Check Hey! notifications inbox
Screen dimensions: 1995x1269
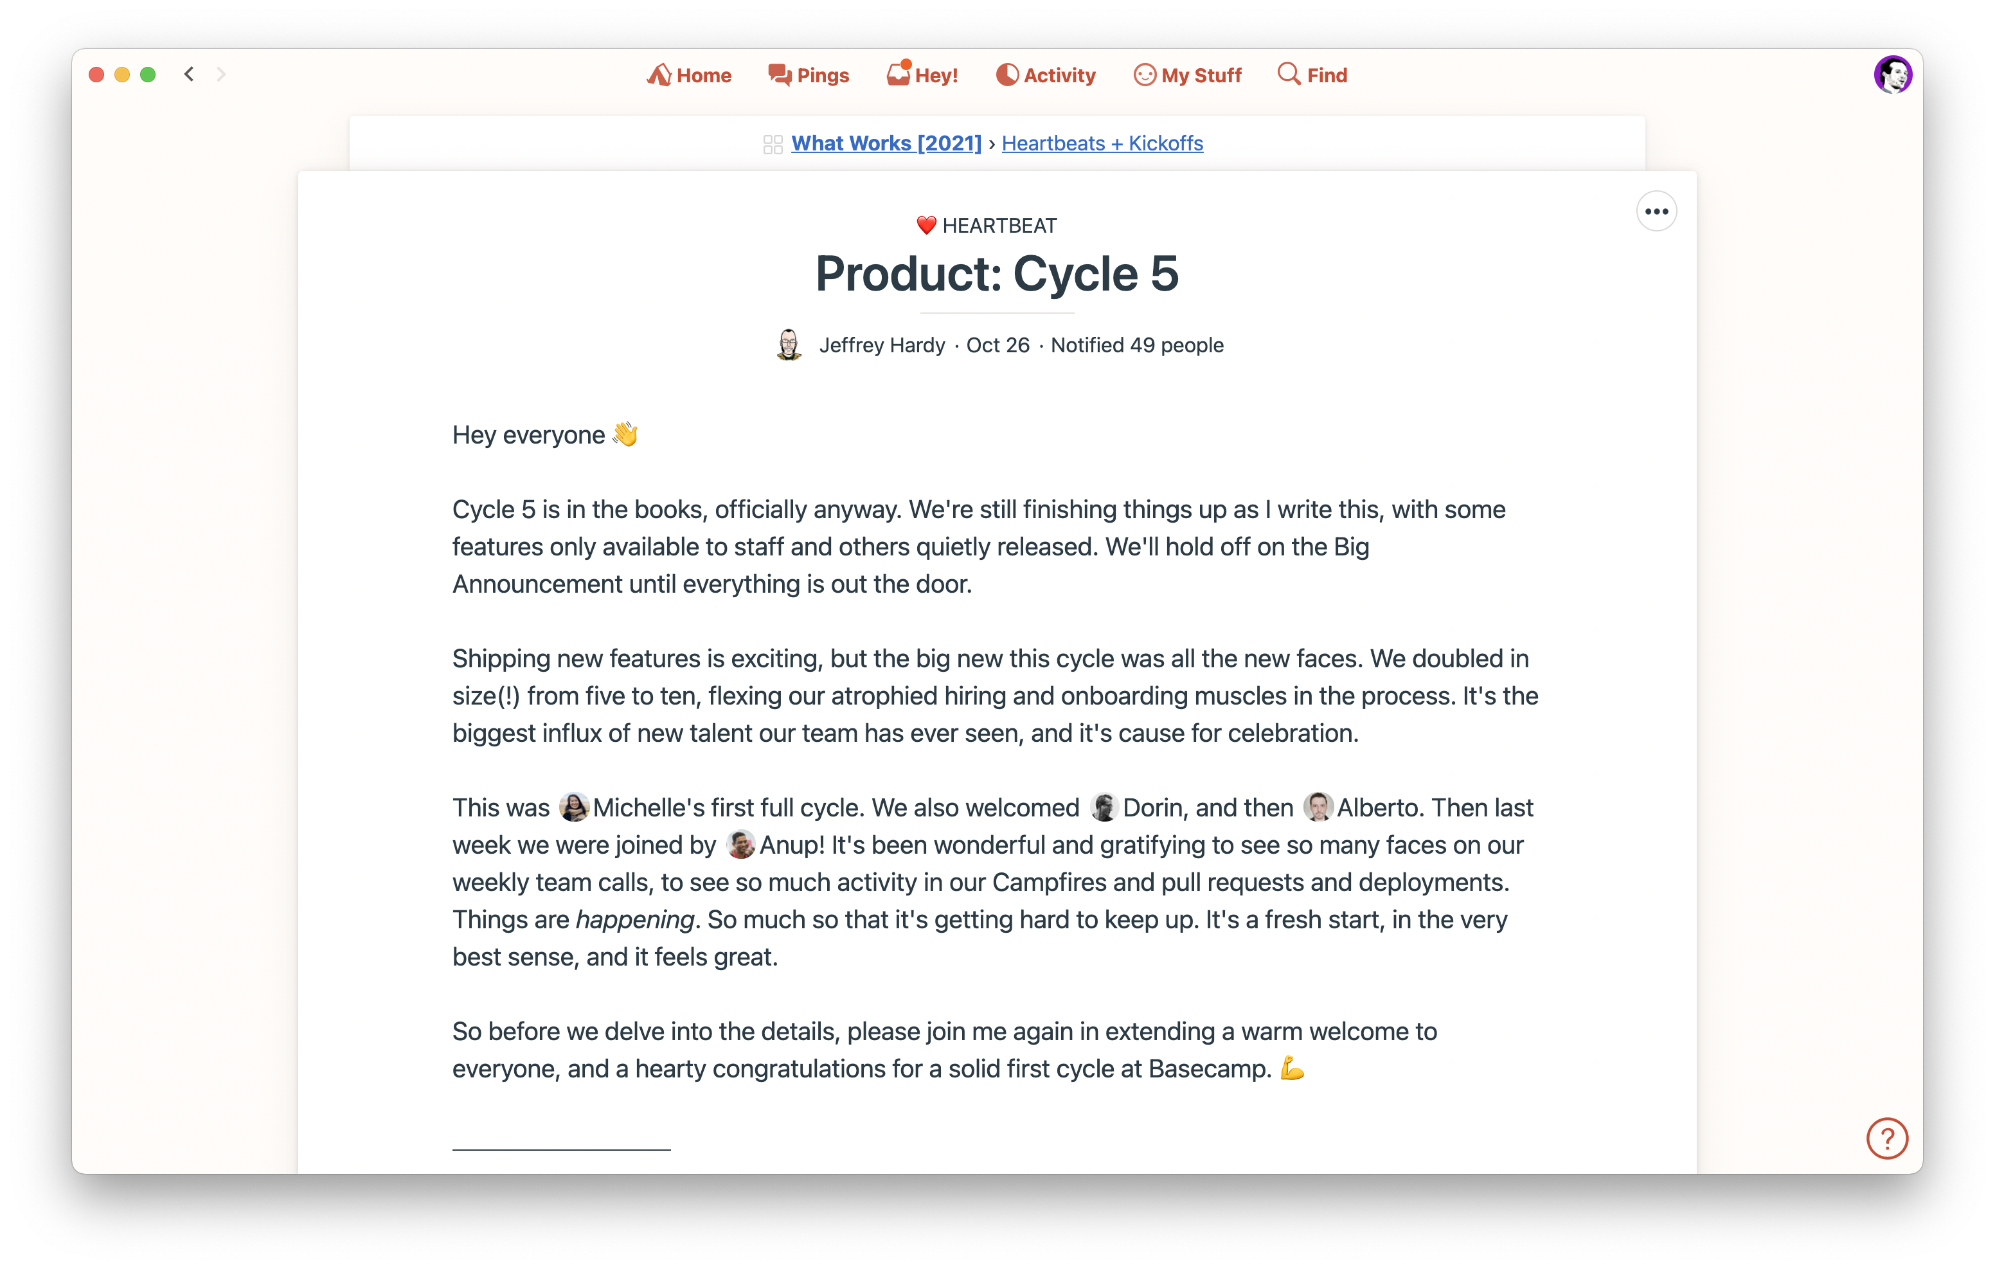tap(922, 75)
